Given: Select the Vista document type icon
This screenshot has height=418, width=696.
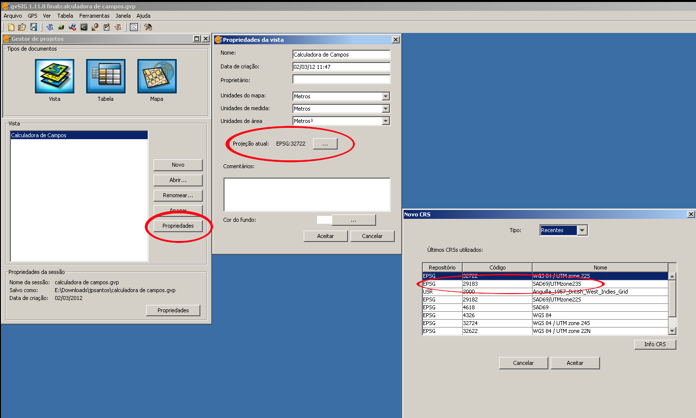Looking at the screenshot, I should 55,76.
